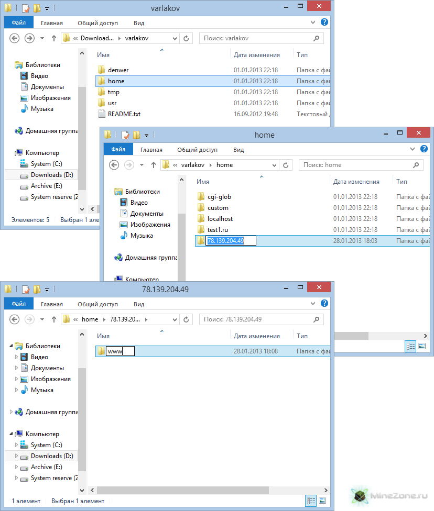
Task: Click the refresh icon in varlakov window
Action: (186, 38)
